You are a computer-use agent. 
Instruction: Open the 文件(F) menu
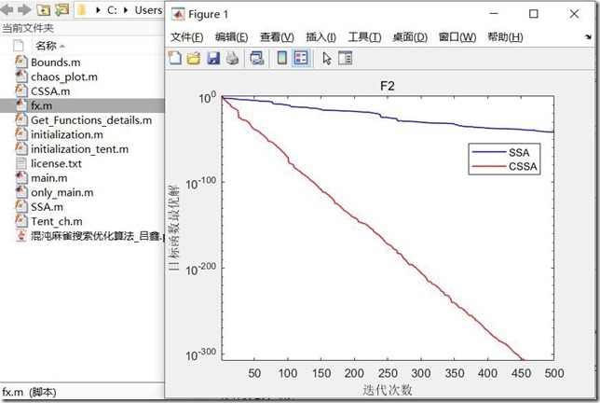pyautogui.click(x=186, y=37)
